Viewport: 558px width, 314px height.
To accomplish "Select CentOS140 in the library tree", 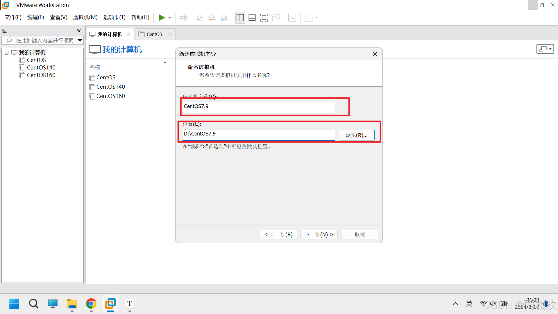I will (x=41, y=67).
